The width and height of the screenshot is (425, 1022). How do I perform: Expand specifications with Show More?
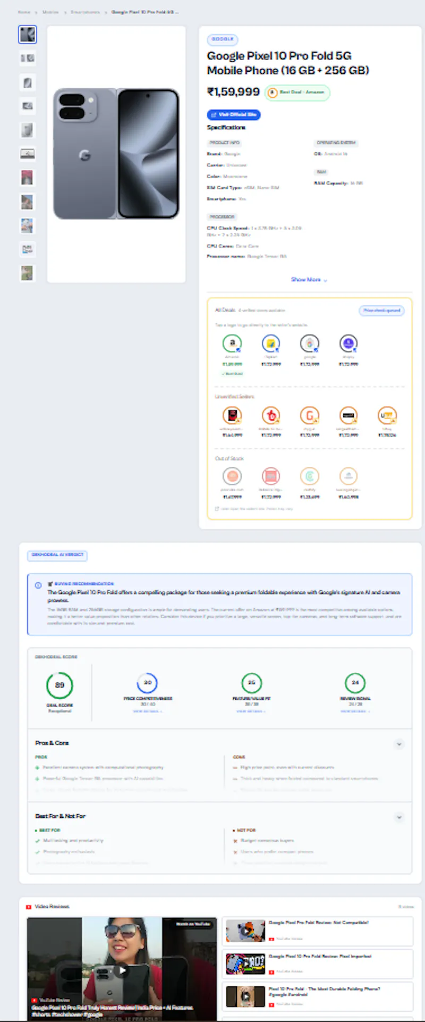click(x=309, y=280)
